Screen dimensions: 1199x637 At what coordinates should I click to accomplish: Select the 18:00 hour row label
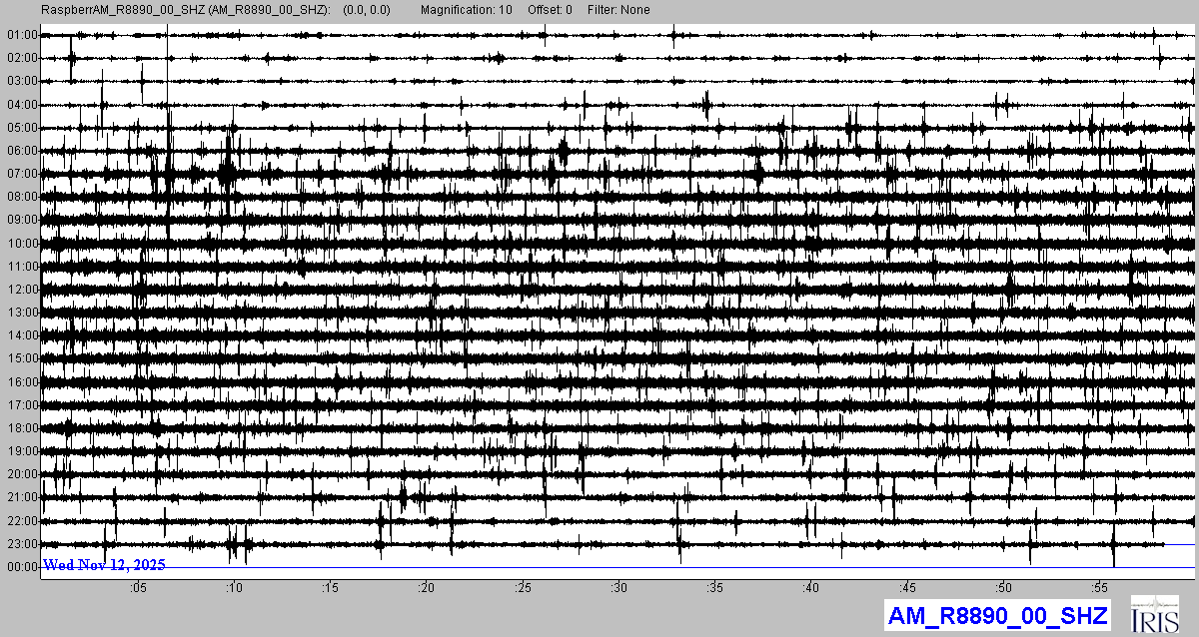pyautogui.click(x=21, y=428)
